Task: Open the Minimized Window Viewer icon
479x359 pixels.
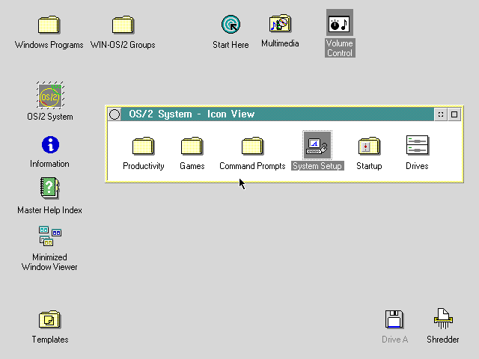Action: click(50, 236)
